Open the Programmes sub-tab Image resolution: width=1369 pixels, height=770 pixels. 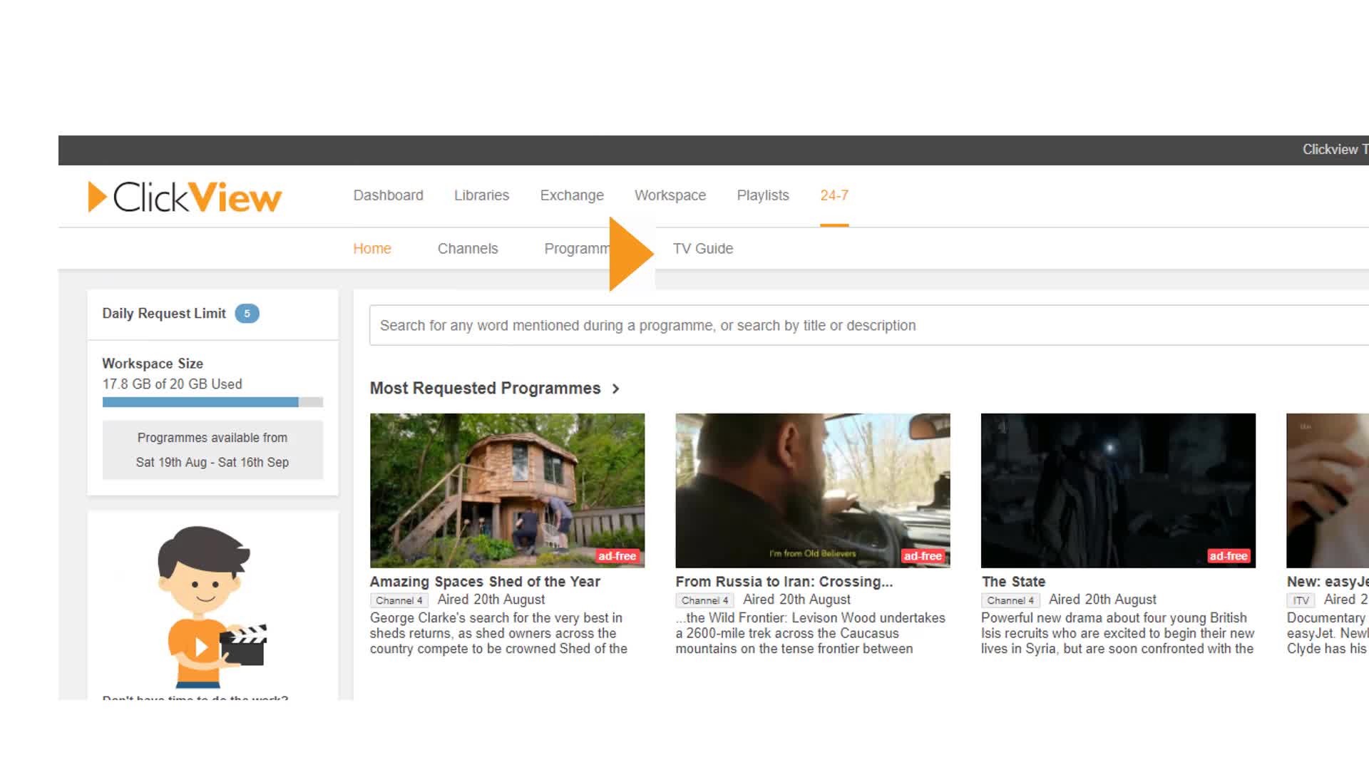coord(577,249)
